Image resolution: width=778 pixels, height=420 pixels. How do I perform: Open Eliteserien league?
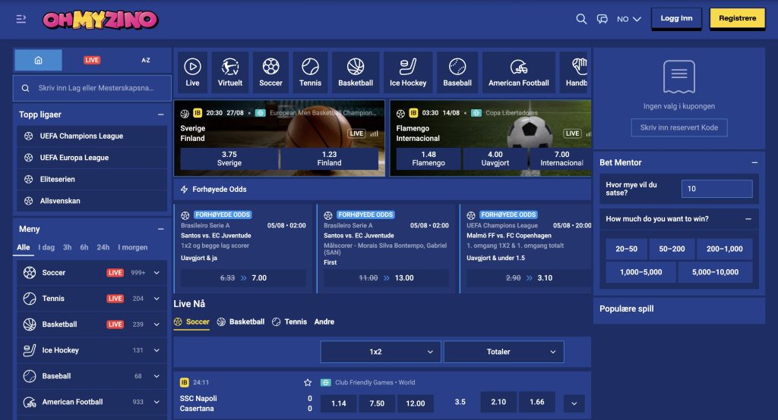92,179
